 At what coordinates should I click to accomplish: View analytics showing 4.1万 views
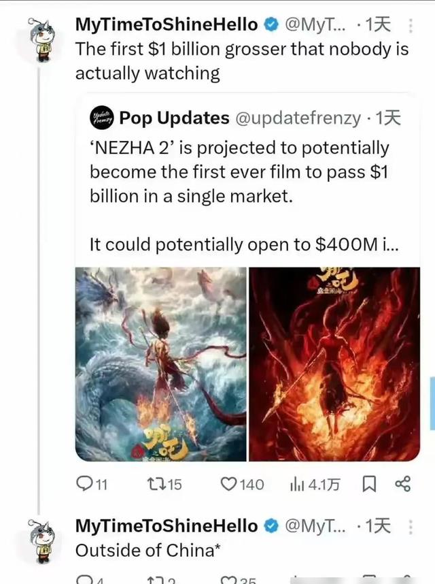pos(315,484)
